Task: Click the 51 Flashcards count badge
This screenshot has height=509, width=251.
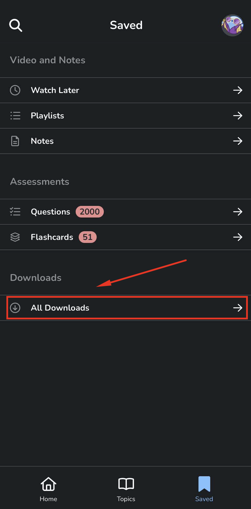Action: pos(87,237)
